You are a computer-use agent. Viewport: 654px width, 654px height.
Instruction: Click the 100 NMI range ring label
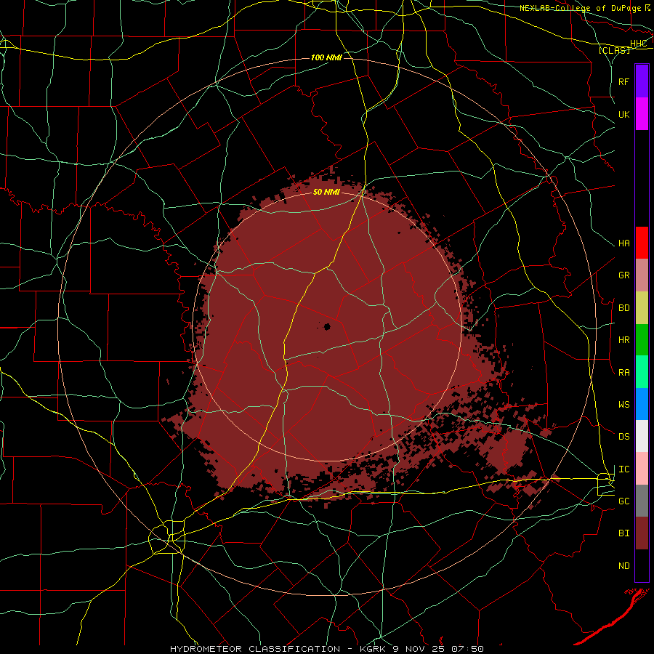click(x=326, y=57)
